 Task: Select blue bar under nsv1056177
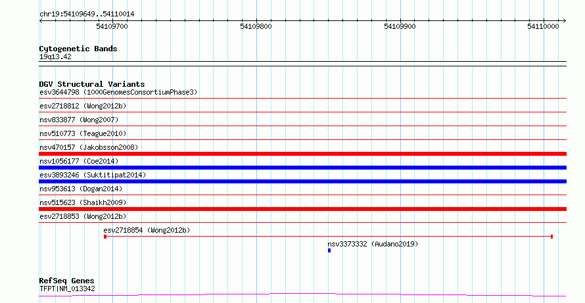click(x=302, y=168)
